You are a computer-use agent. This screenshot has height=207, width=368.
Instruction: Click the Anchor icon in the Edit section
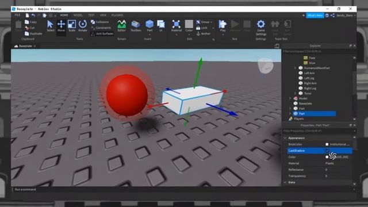pyautogui.click(x=198, y=33)
